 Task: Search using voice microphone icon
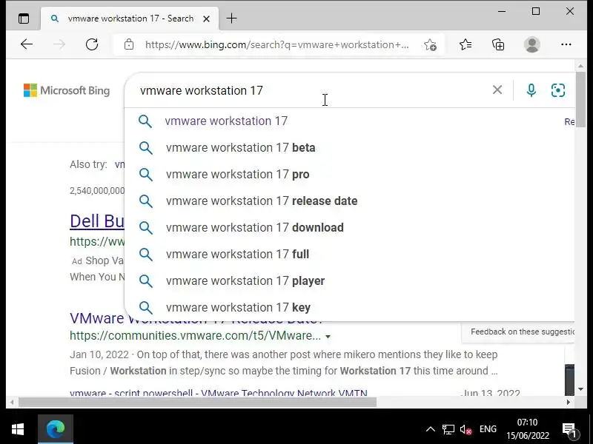[x=531, y=90]
